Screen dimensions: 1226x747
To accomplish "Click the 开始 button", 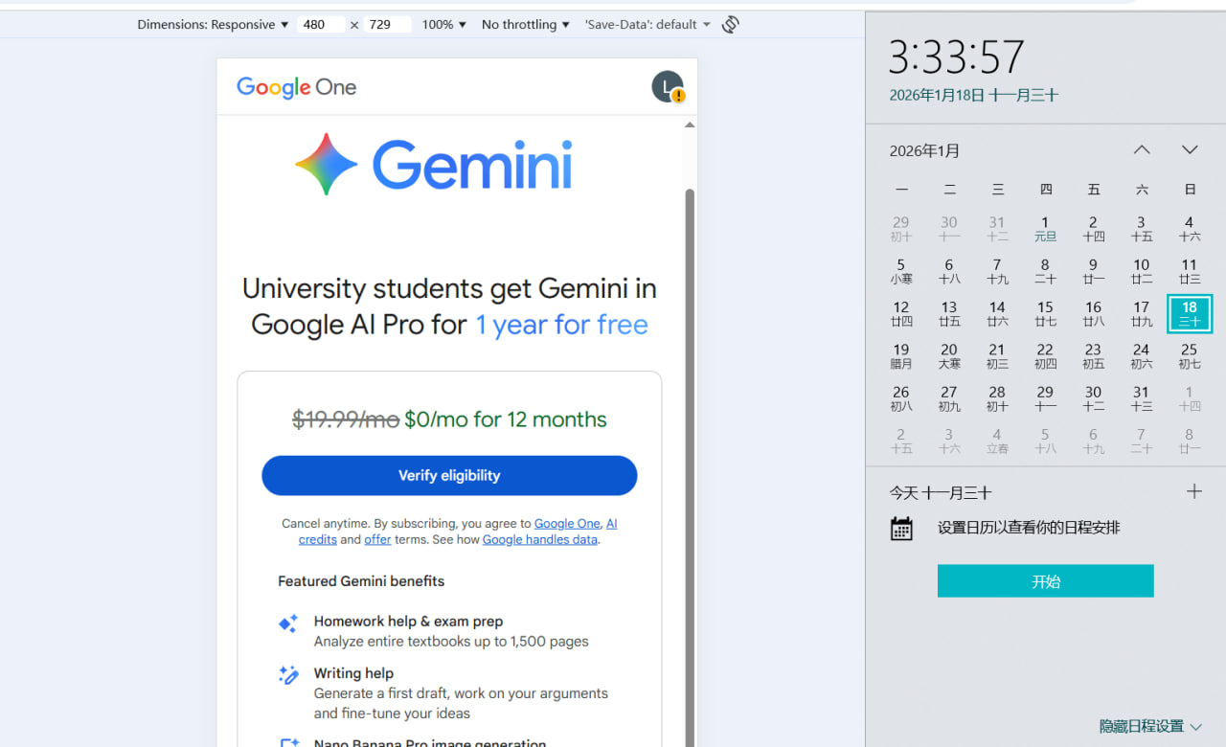I will click(1045, 581).
